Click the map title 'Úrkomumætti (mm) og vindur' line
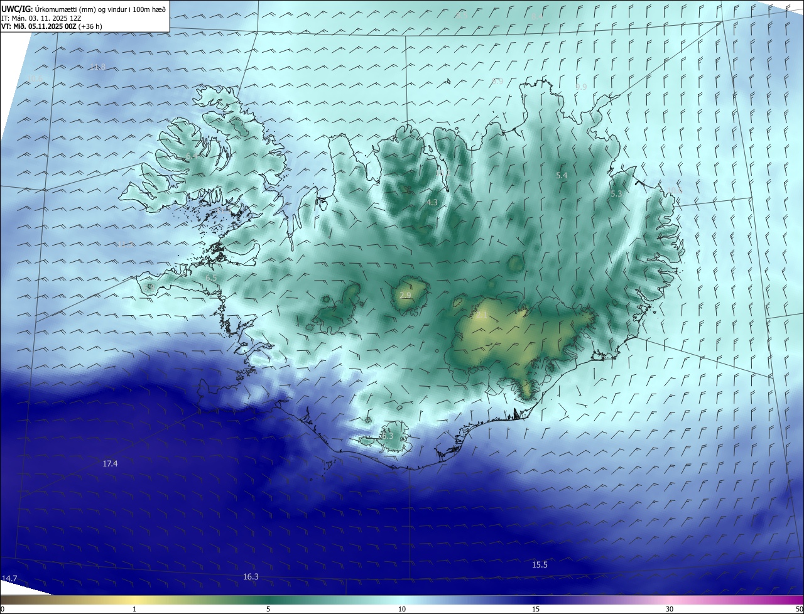Image resolution: width=804 pixels, height=614 pixels. (84, 9)
